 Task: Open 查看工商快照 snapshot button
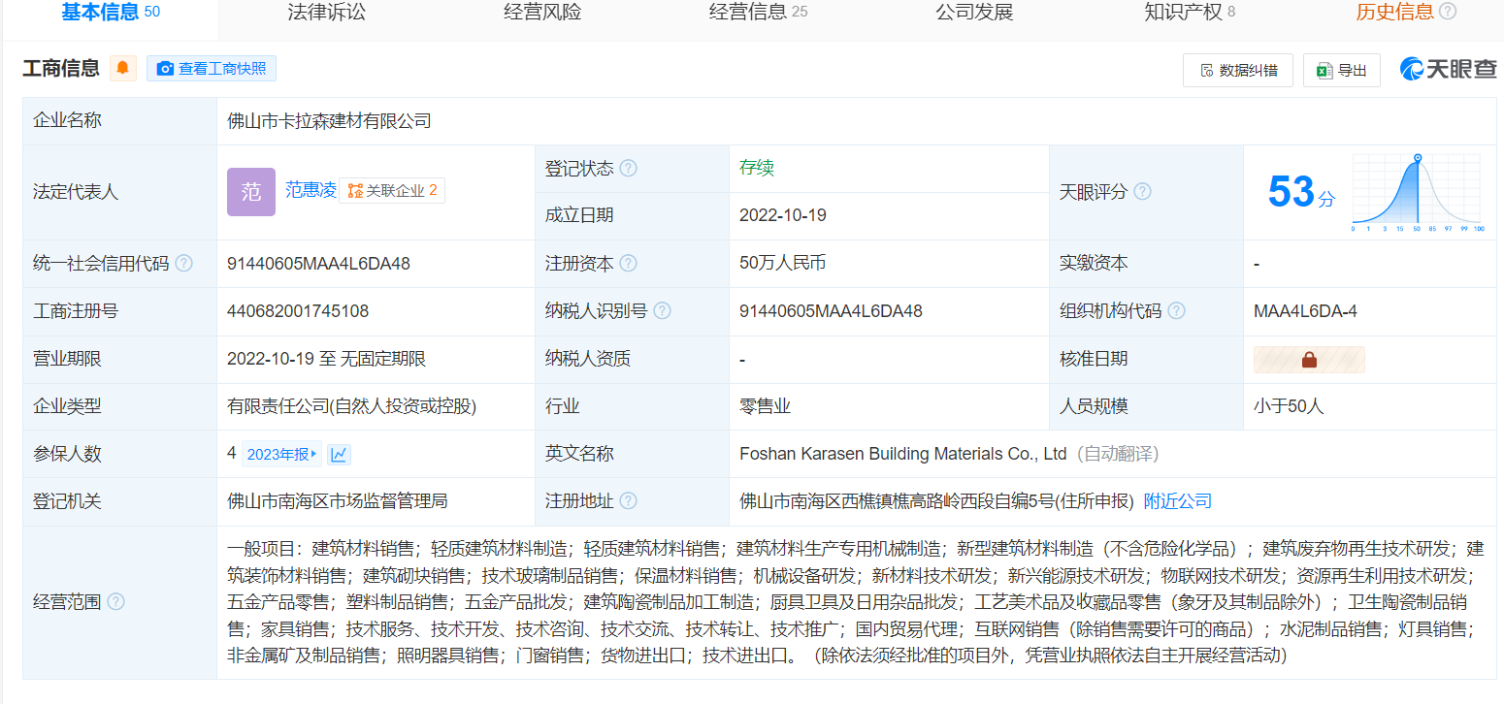[x=212, y=68]
